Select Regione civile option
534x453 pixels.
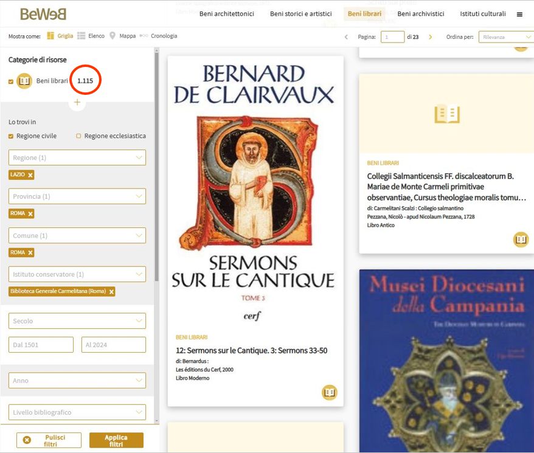[11, 136]
